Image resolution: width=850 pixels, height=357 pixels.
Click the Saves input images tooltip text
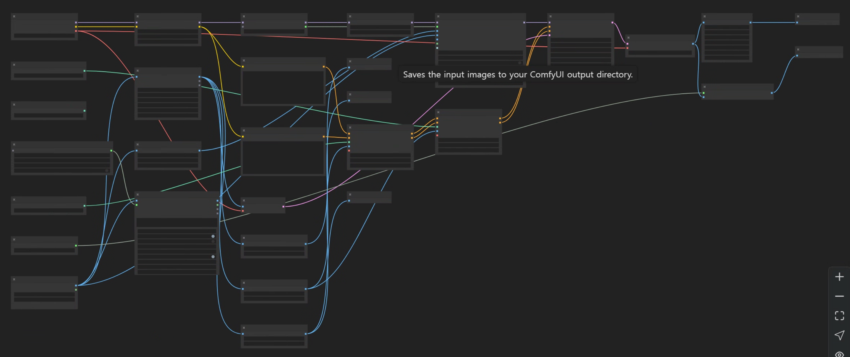517,75
